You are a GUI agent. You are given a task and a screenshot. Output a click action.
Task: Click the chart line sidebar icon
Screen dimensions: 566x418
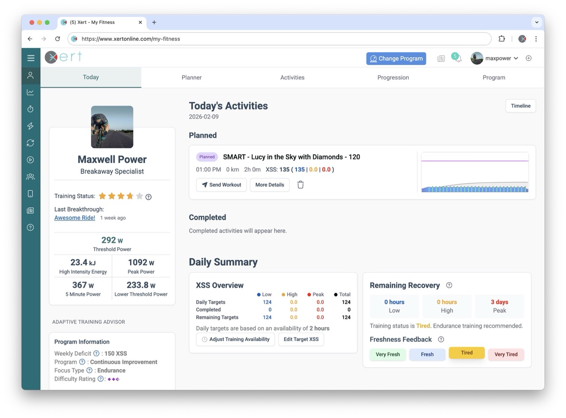click(31, 92)
